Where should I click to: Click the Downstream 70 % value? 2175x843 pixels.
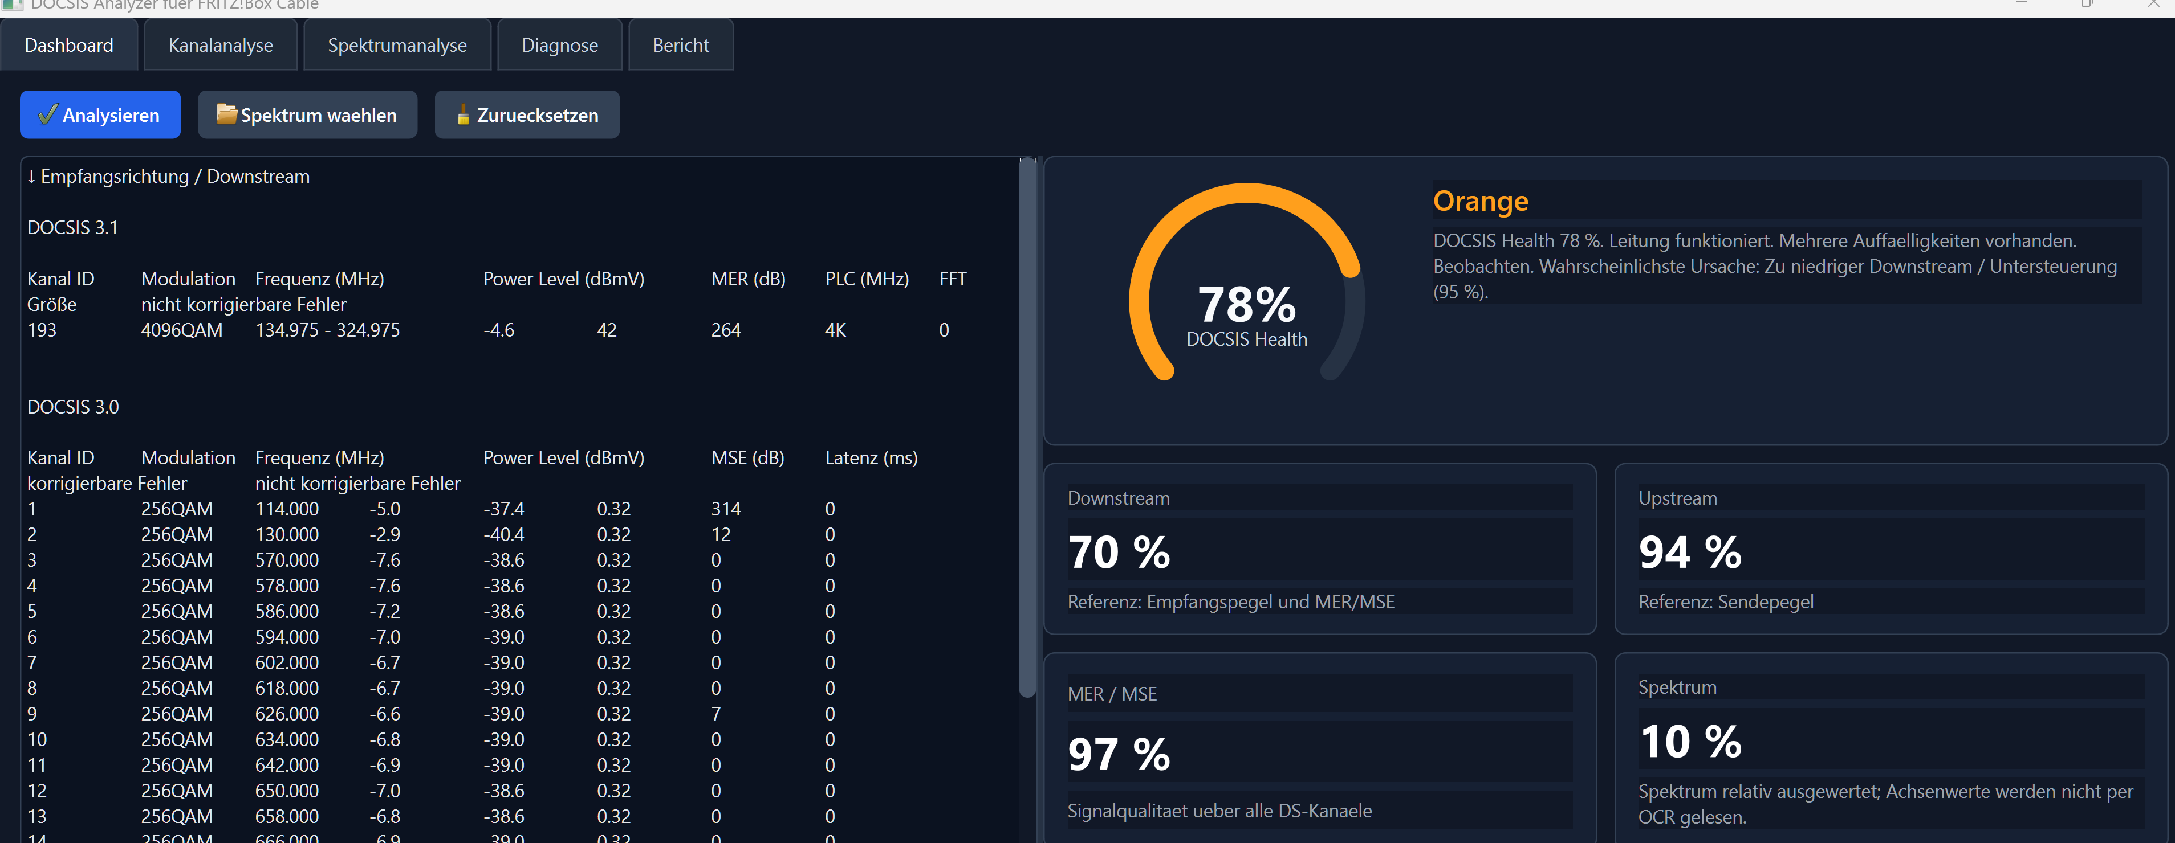[1119, 552]
